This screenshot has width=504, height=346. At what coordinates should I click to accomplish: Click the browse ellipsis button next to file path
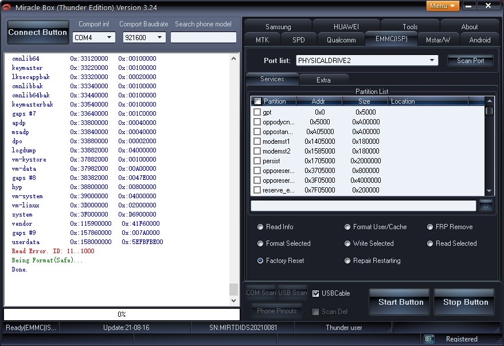486,206
